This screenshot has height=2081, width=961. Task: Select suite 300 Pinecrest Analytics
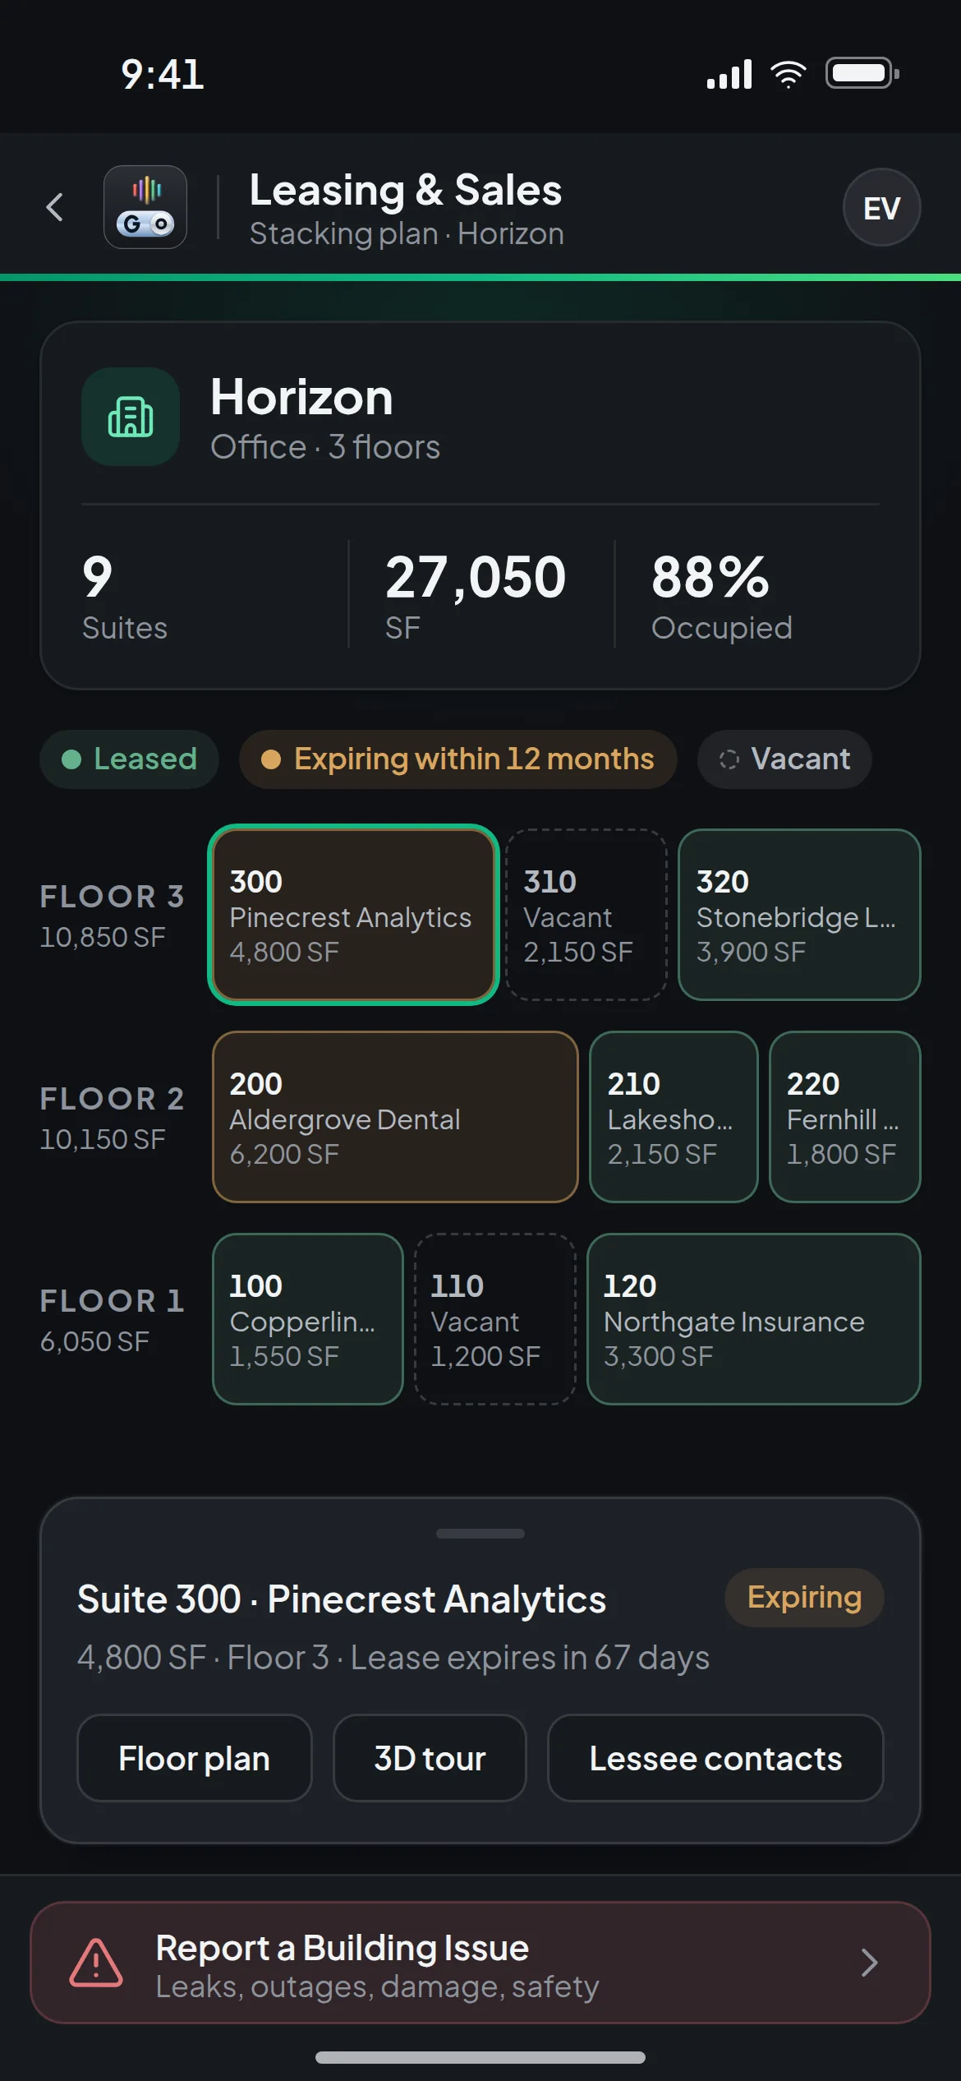click(x=353, y=915)
